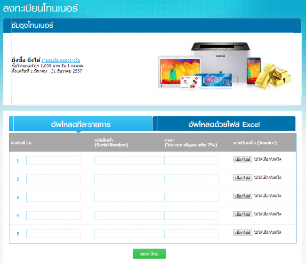The image size is (306, 263).
Task: Switch to อัพโหลดด้วยไฟล์ Excel tab
Action: (224, 123)
